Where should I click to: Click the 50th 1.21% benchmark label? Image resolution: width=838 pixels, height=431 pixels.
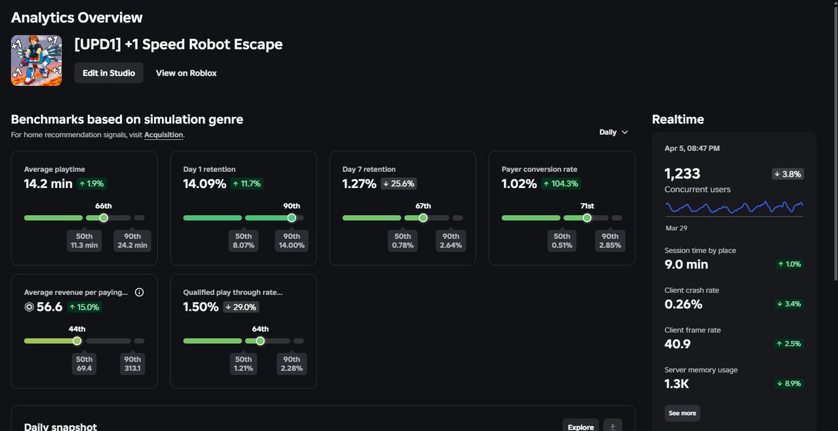(242, 364)
